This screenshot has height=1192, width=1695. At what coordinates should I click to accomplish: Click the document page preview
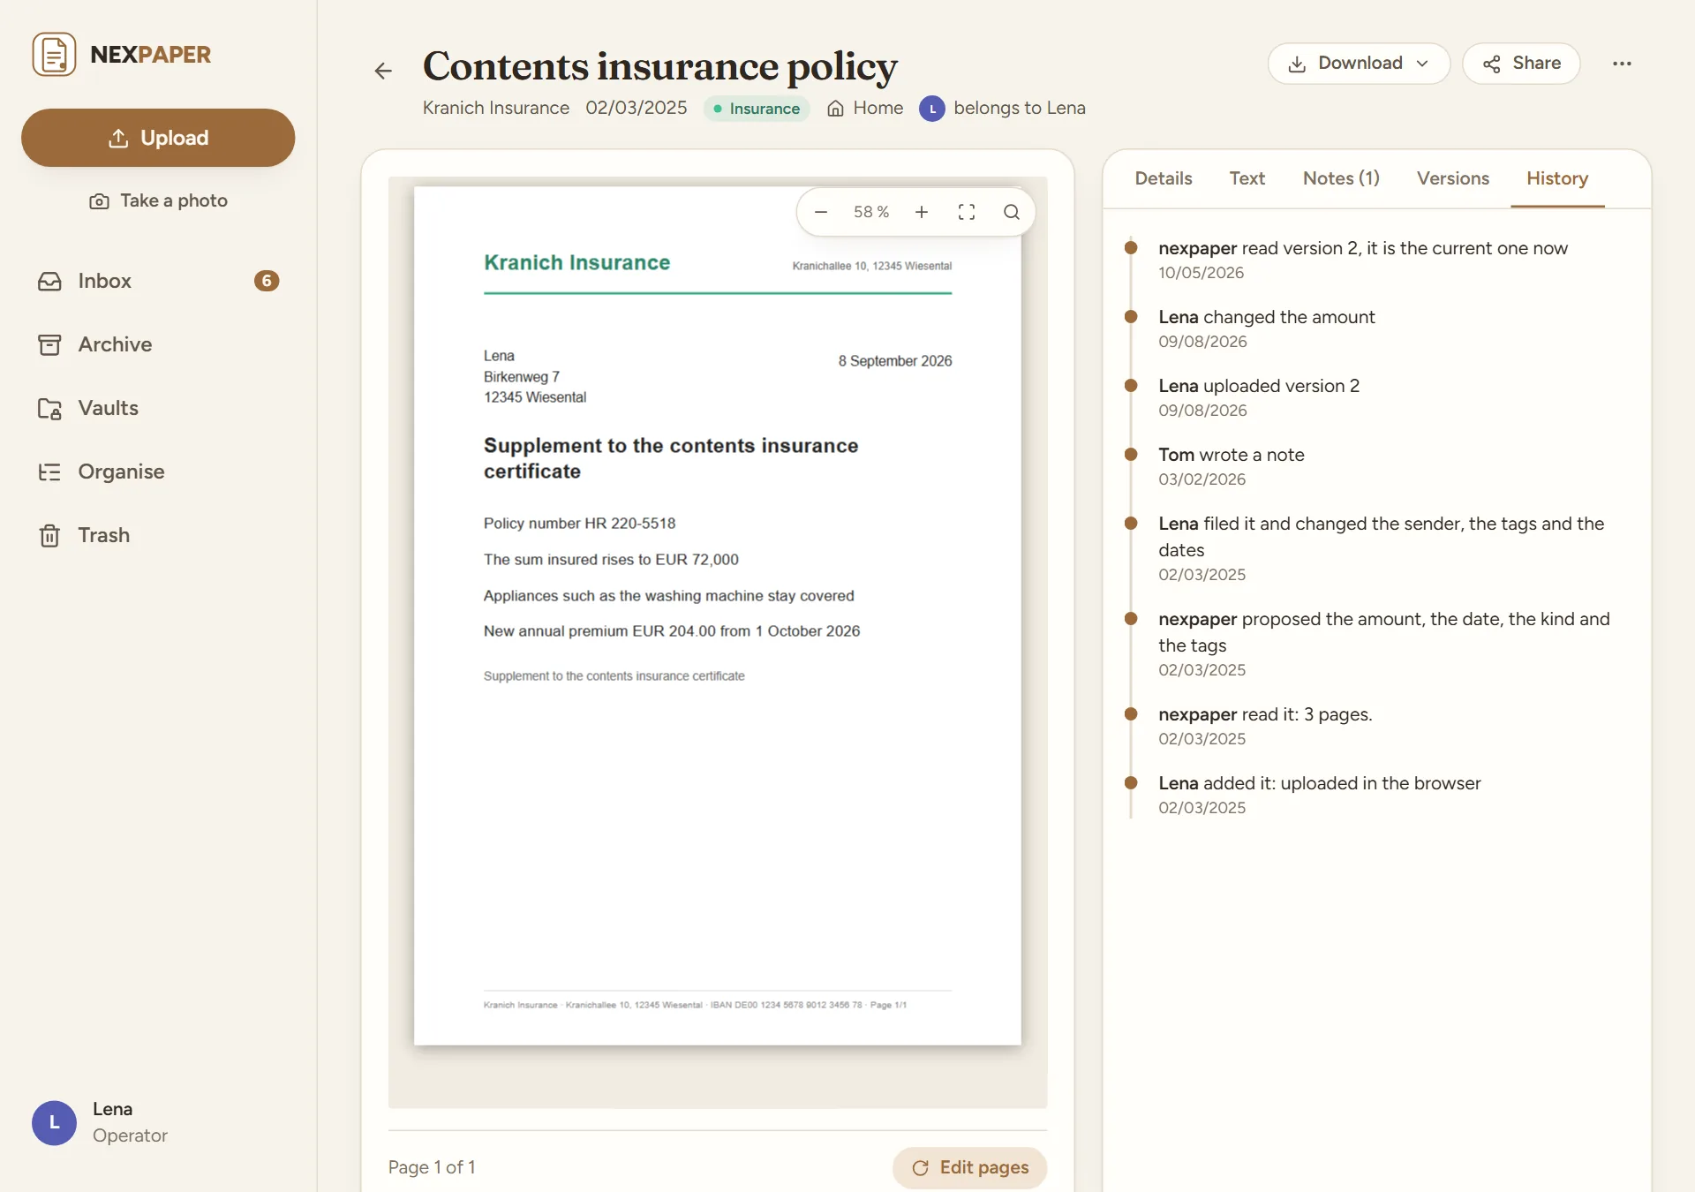click(718, 615)
